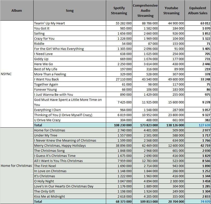Select the Under My Tree song cell
Screen dimensions: 211x204
pos(70,135)
